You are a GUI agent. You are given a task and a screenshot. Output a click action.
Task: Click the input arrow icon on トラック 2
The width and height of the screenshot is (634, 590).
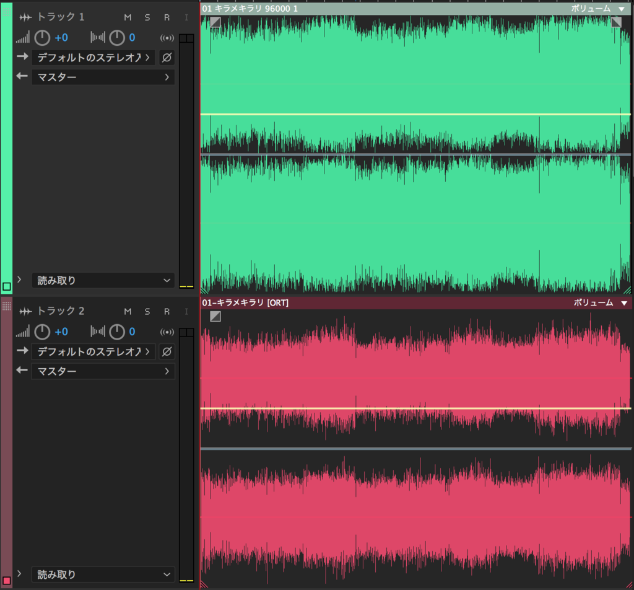point(22,351)
